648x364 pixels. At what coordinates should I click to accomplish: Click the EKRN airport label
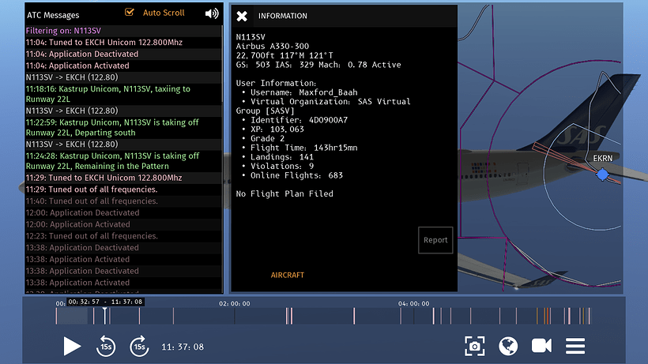point(602,159)
